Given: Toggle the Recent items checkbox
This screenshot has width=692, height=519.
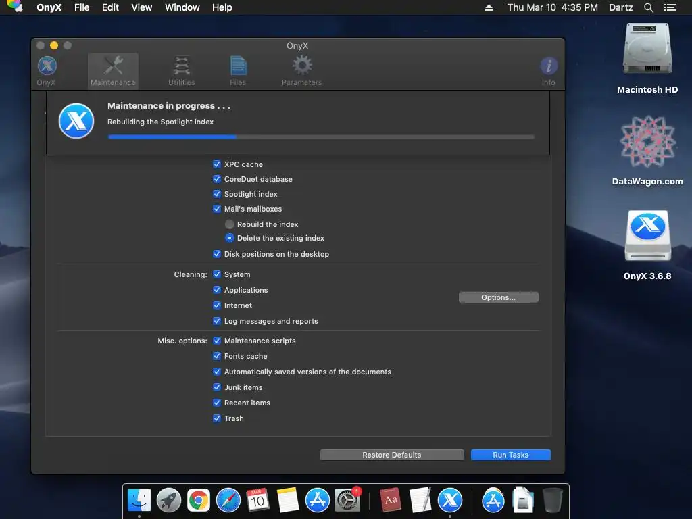Looking at the screenshot, I should (x=217, y=403).
